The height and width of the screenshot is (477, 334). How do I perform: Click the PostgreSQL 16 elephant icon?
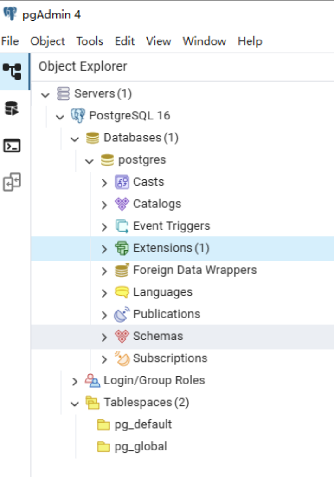[78, 116]
